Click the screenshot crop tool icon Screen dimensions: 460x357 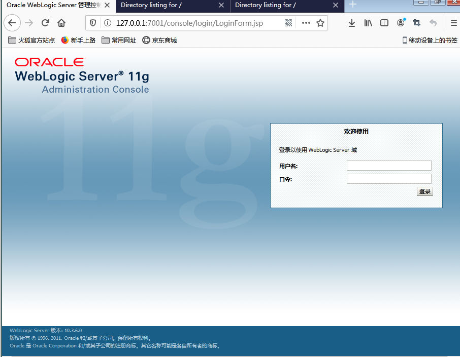[416, 23]
